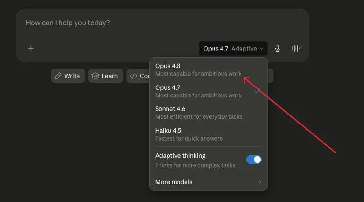
Task: Choose Haiku 4.5 for quick answers
Action: (208, 134)
